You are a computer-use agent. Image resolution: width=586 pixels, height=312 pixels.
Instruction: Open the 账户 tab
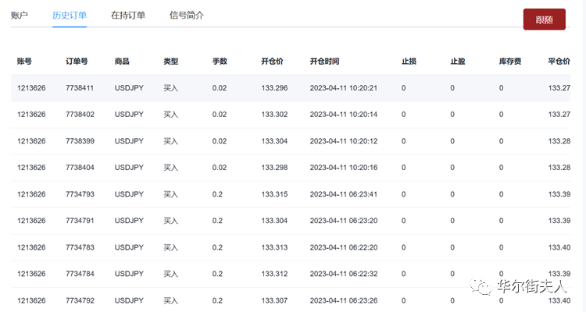20,16
